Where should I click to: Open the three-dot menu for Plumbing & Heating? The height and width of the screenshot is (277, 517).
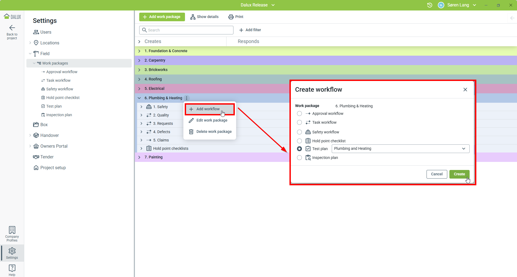pyautogui.click(x=187, y=98)
